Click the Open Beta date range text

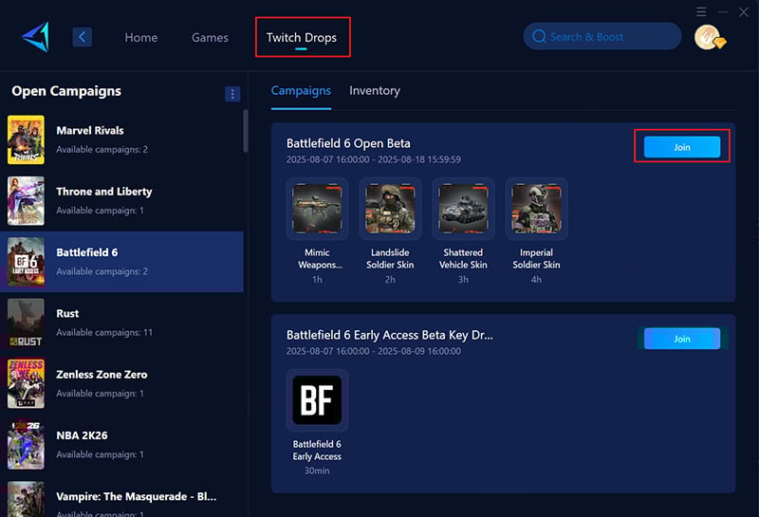coord(373,159)
